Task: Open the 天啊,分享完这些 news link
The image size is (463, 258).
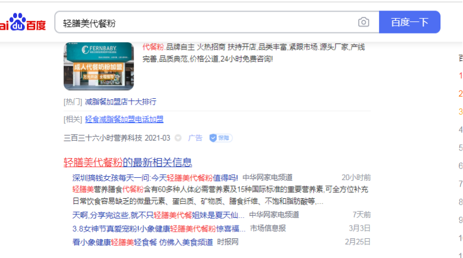Action: (159, 215)
